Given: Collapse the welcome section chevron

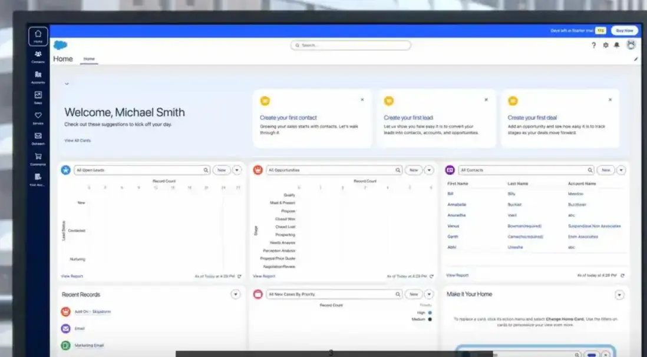Looking at the screenshot, I should coord(67,84).
